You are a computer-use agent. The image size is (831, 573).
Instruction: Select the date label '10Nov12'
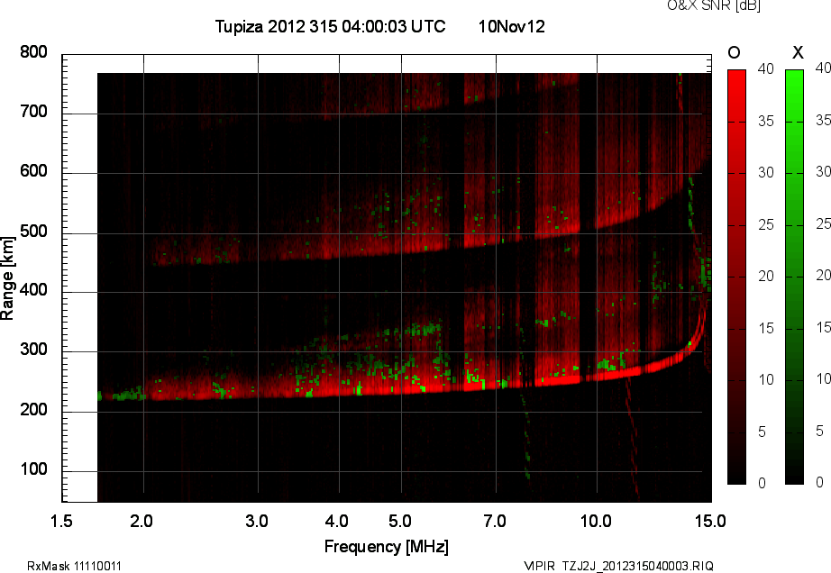tap(511, 26)
